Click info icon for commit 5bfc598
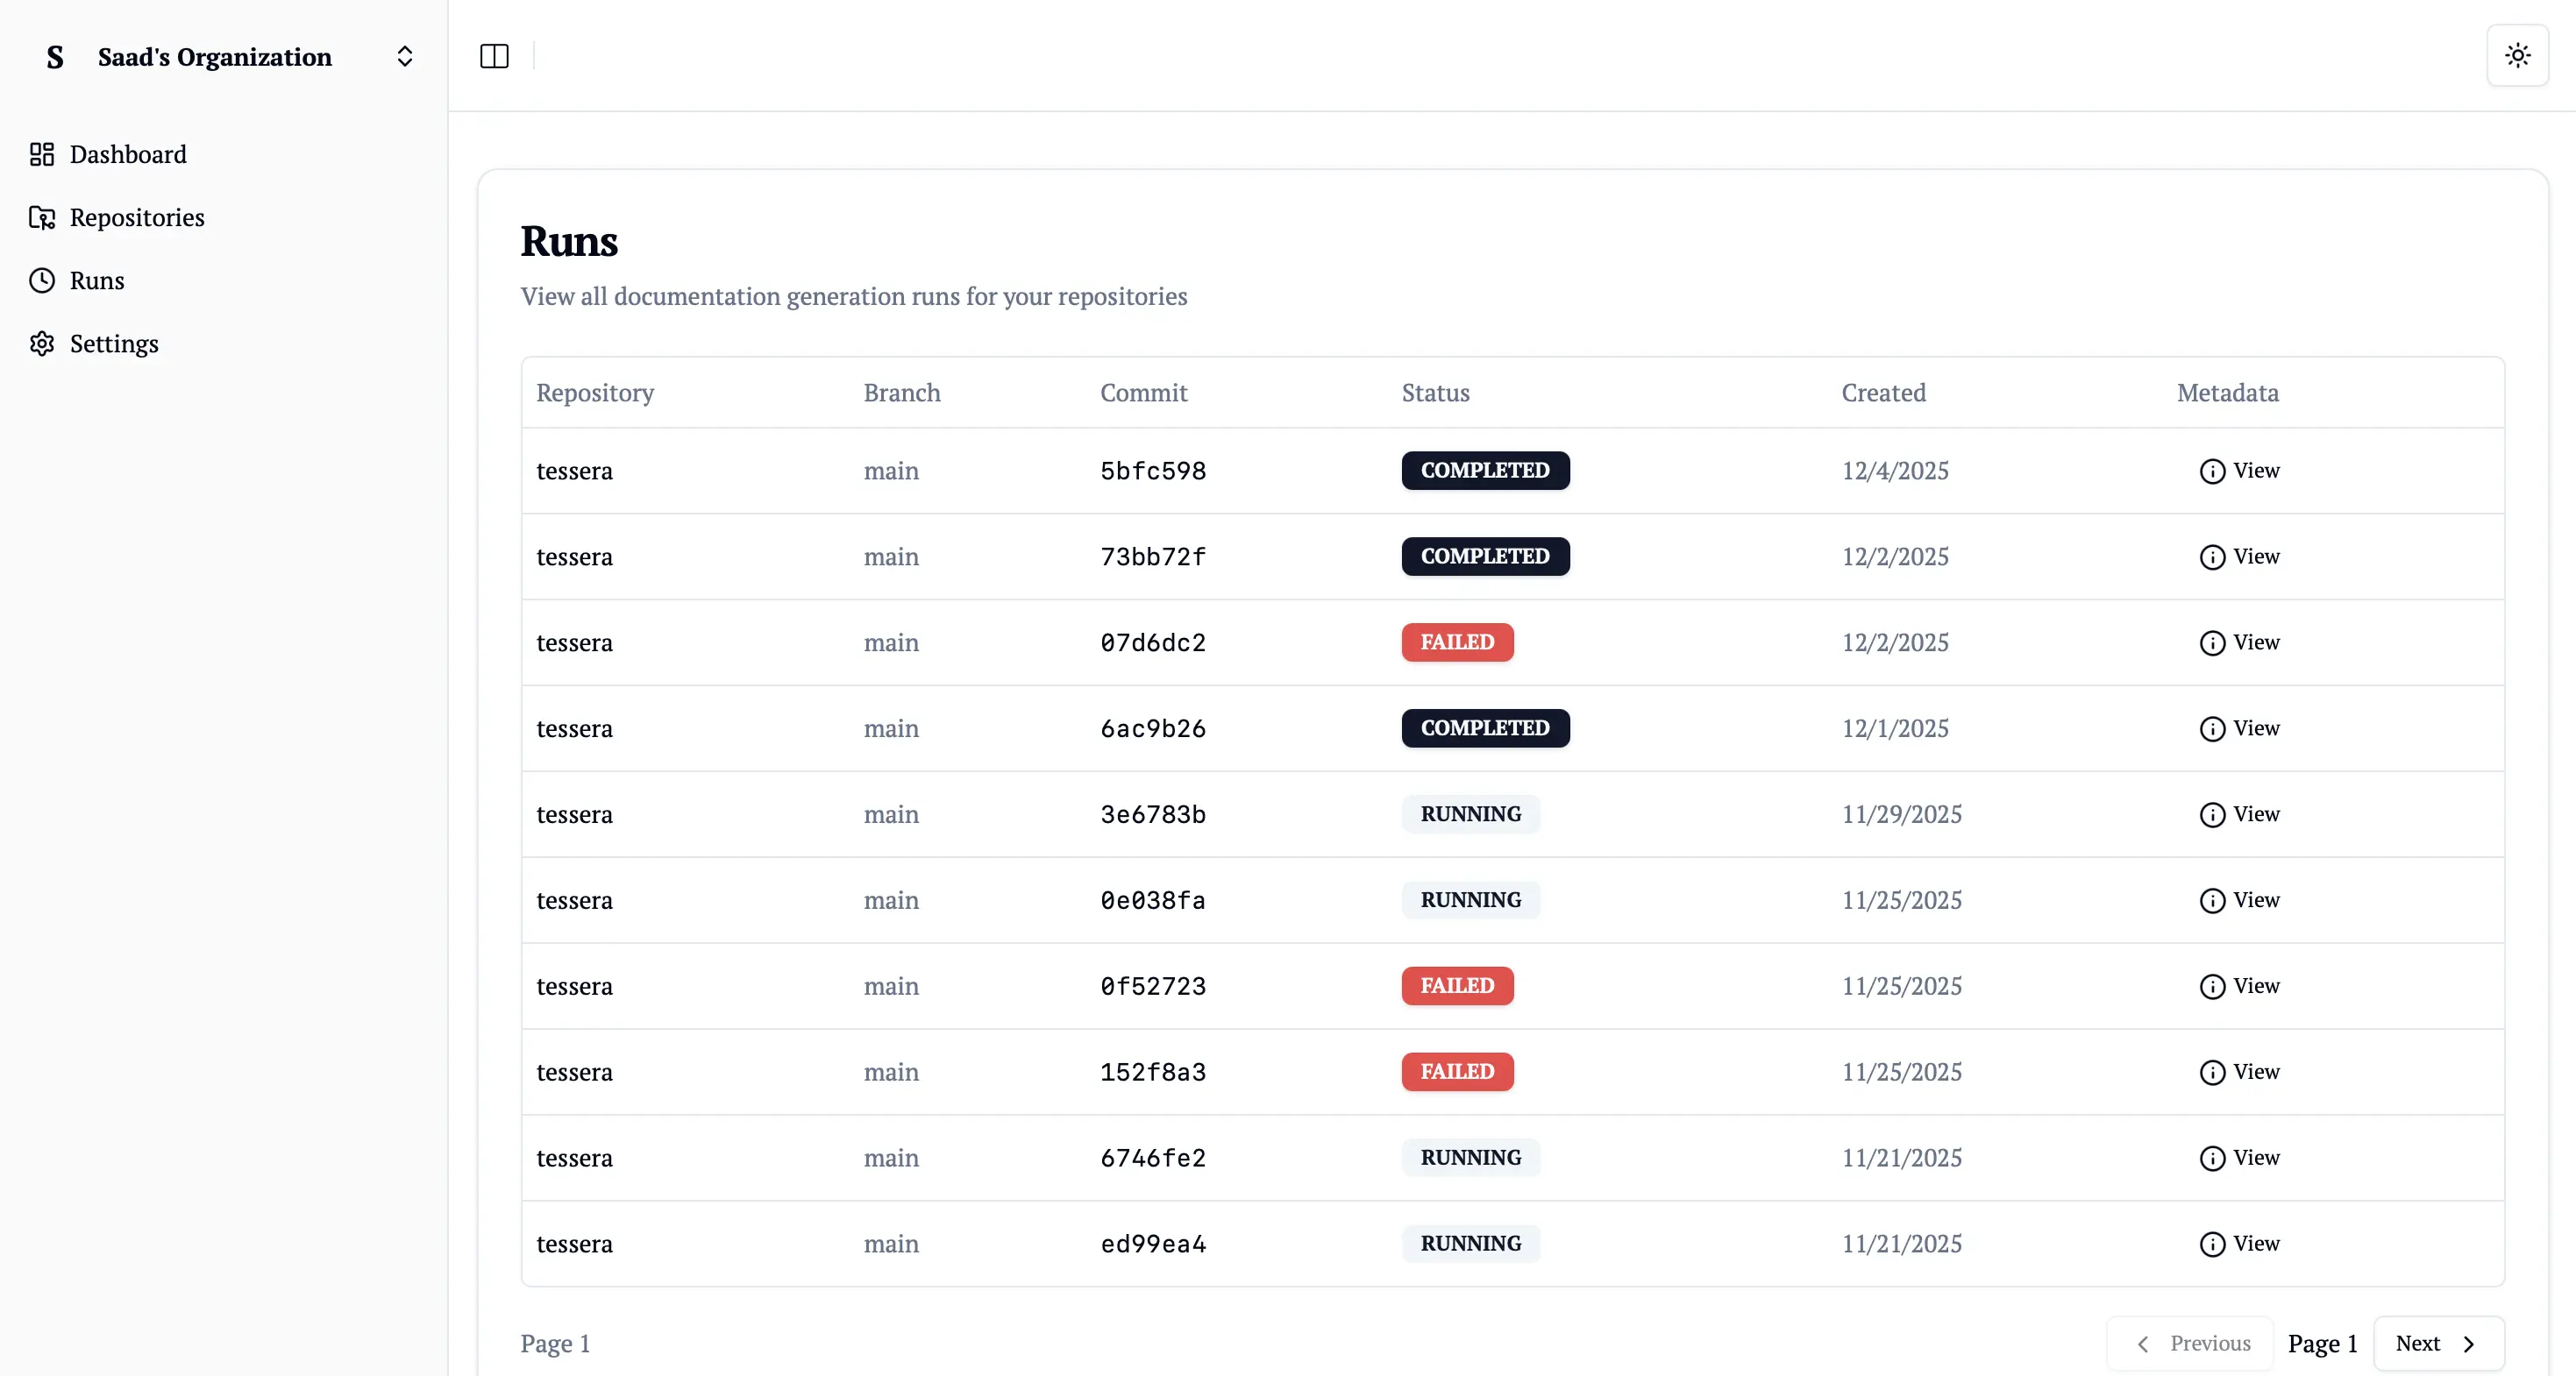2576x1376 pixels. coord(2212,471)
